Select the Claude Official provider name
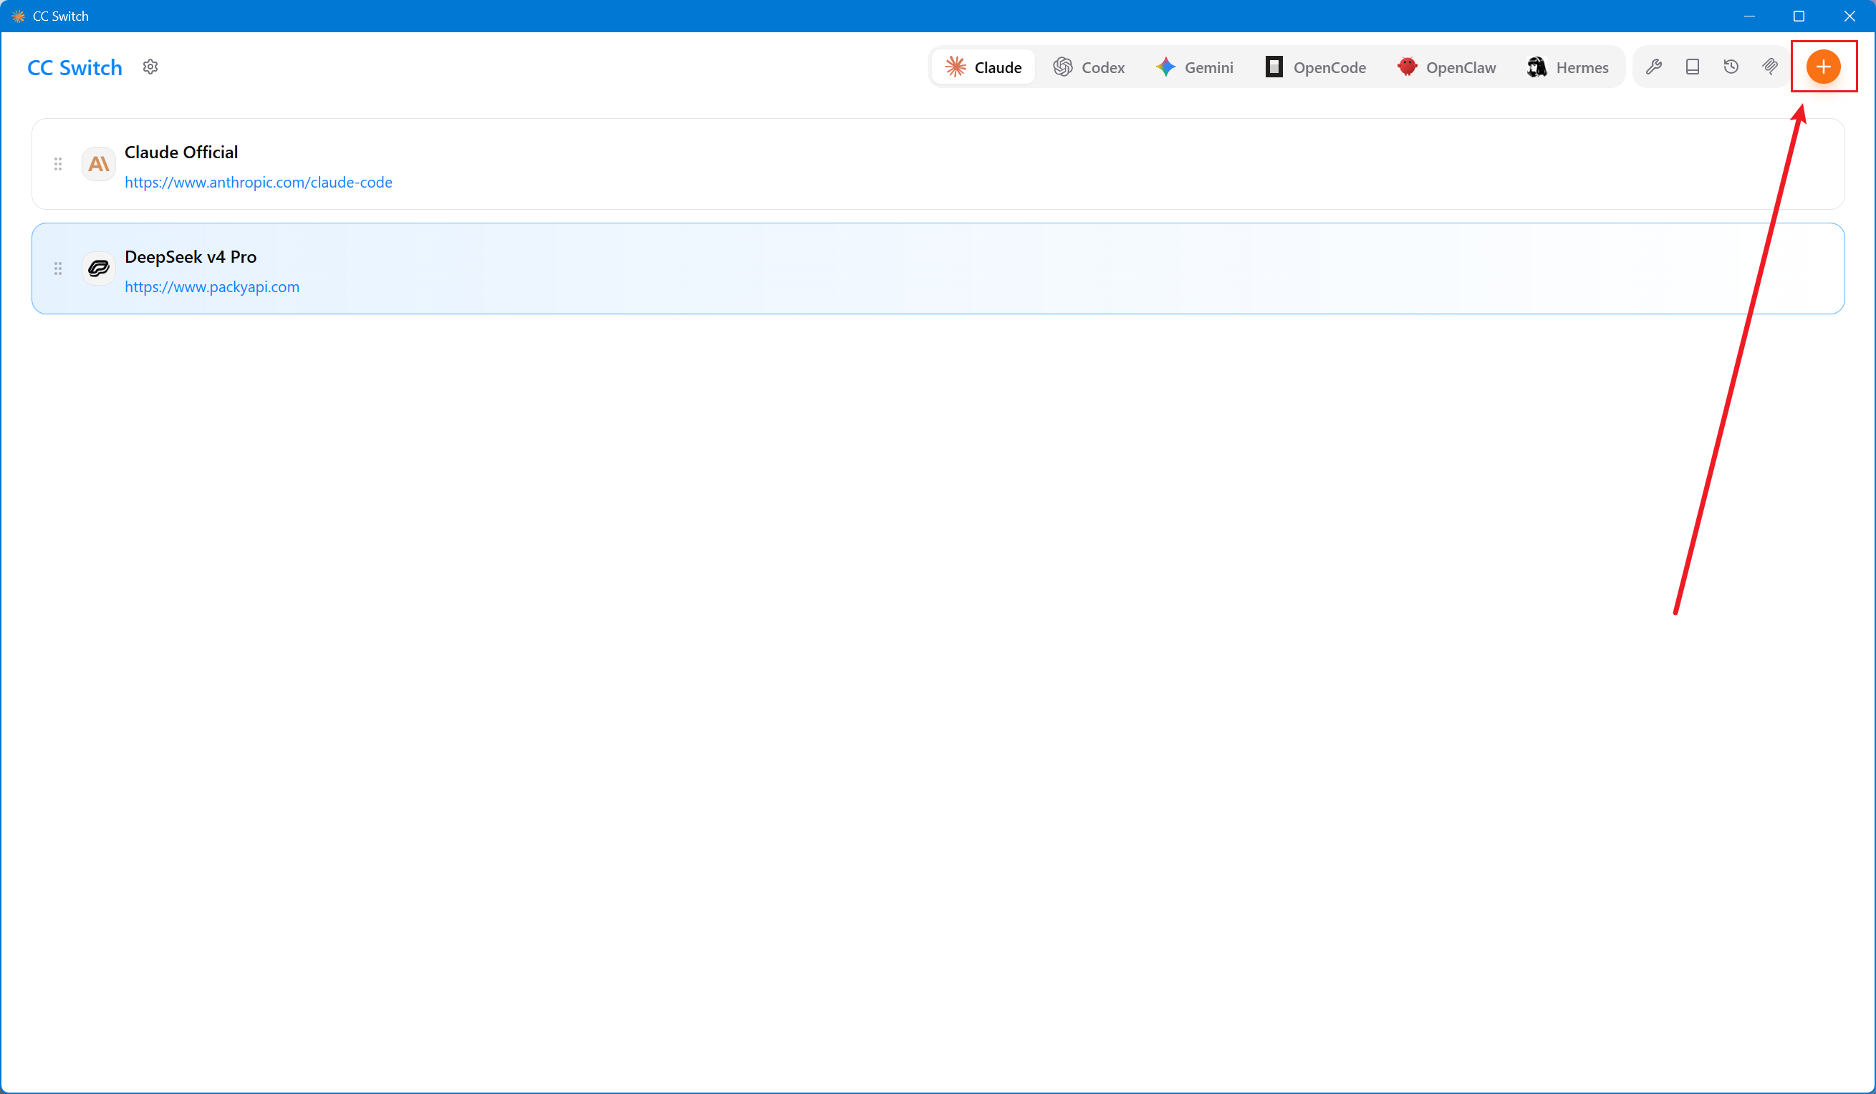The width and height of the screenshot is (1876, 1094). pos(181,152)
